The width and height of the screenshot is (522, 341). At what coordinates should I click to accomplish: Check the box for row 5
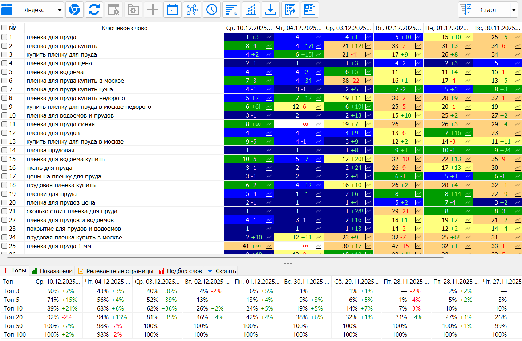tap(4, 72)
